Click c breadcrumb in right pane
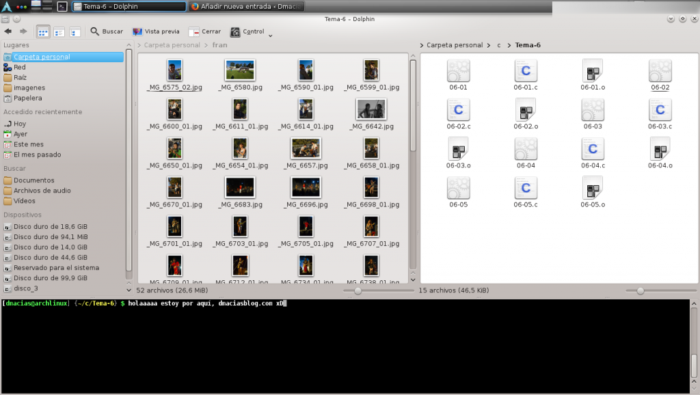The height and width of the screenshot is (395, 700). tap(498, 45)
